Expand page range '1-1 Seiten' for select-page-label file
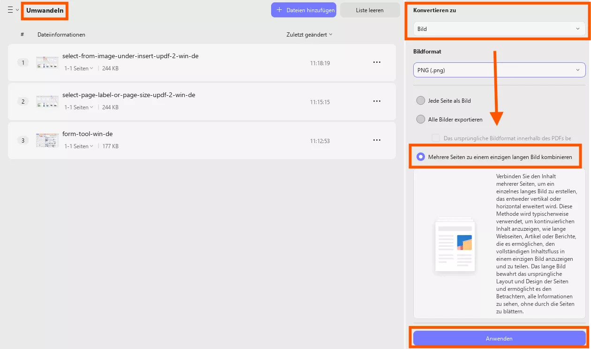 coord(78,107)
